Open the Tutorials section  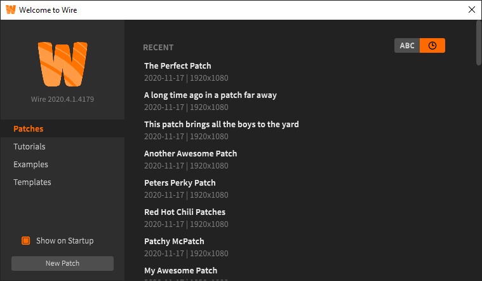point(29,147)
